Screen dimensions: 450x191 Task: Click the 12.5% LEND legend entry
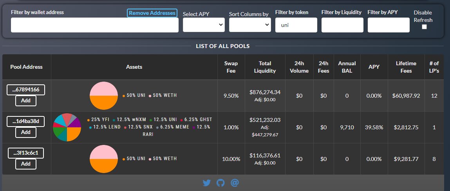coord(105,127)
